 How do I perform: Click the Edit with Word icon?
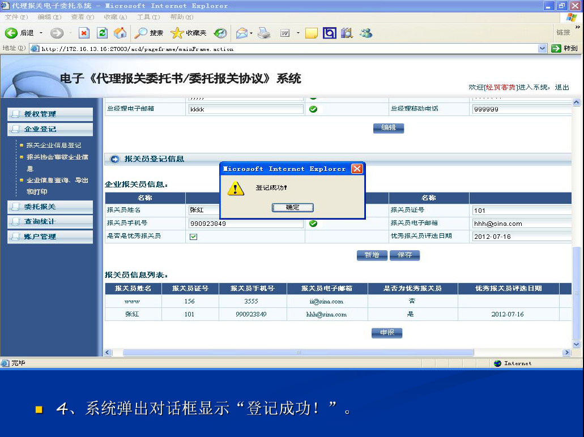point(285,33)
